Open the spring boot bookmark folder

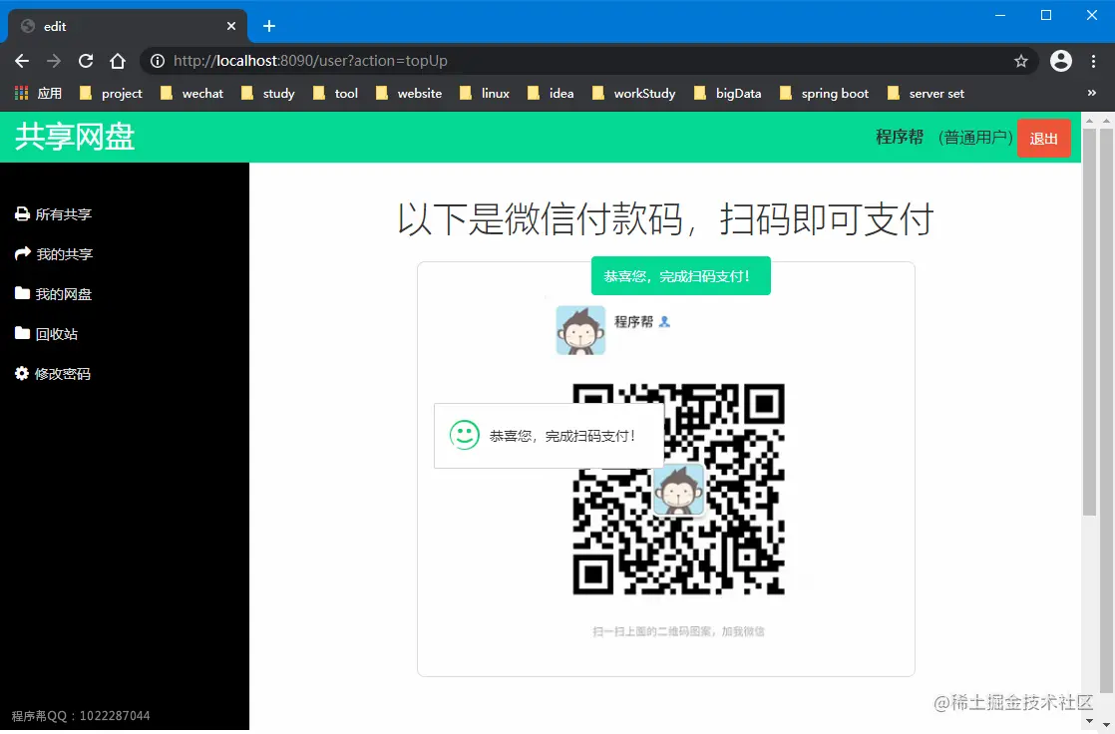[x=824, y=93]
